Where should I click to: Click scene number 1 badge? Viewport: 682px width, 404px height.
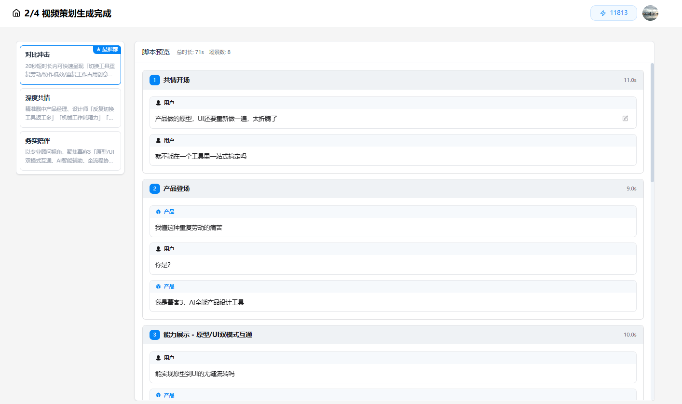point(155,80)
